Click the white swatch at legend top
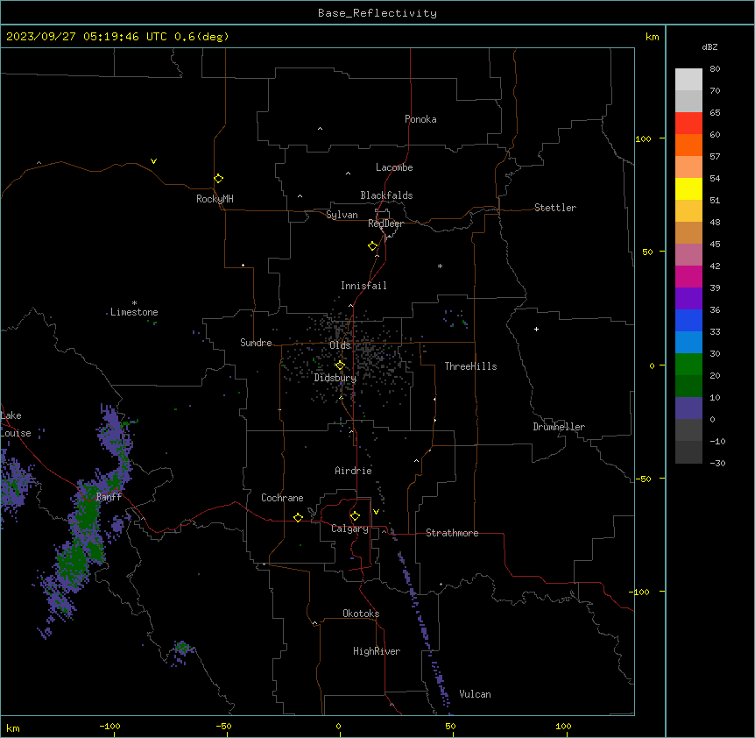The width and height of the screenshot is (755, 738). point(688,79)
